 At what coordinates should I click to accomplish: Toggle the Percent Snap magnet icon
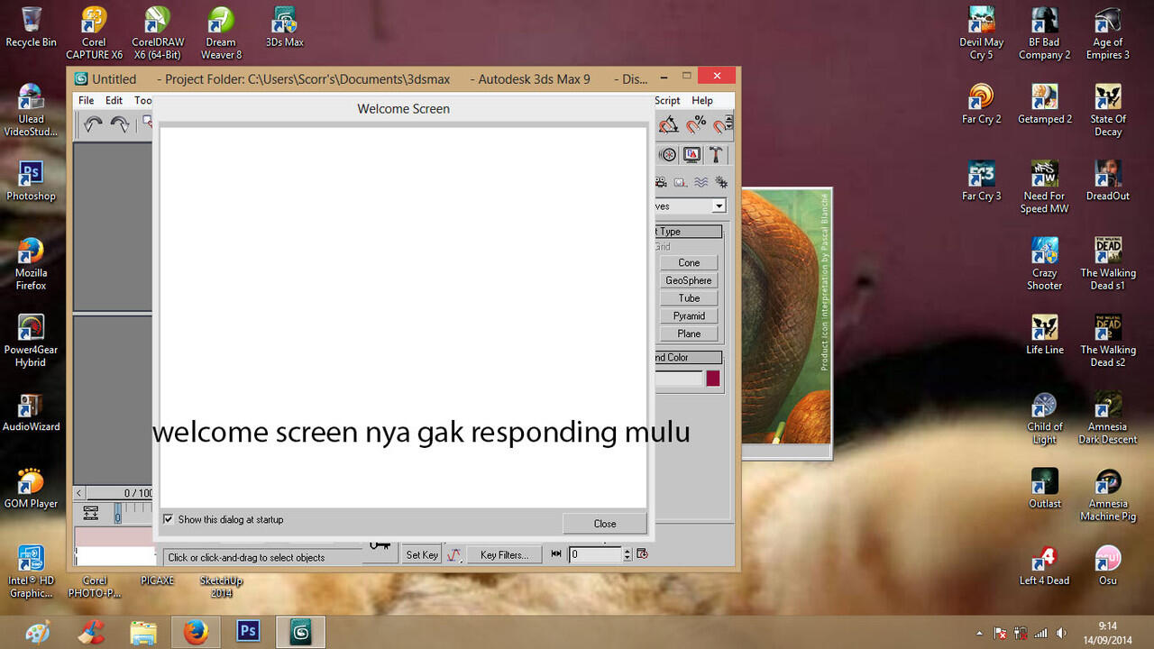(696, 125)
